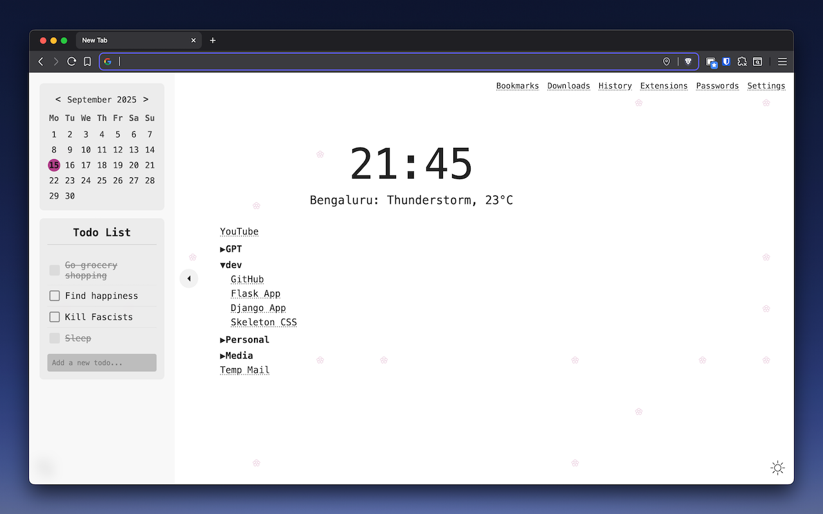Open the Bitwarden shield extension
823x514 pixels.
tap(727, 62)
